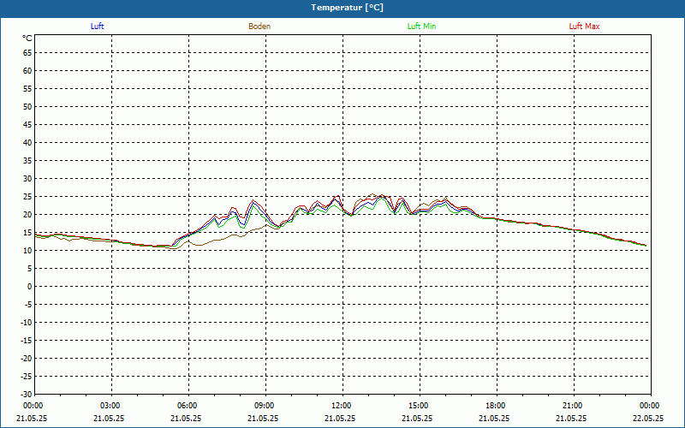Screen dimensions: 685x428
Task: Click the -25 y-axis label
Action: coord(26,376)
